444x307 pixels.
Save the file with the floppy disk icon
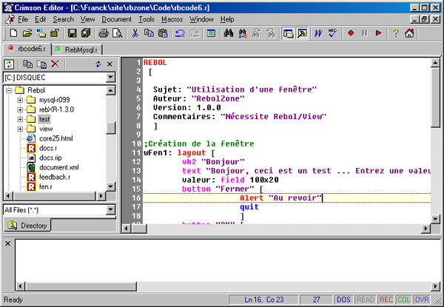73,33
